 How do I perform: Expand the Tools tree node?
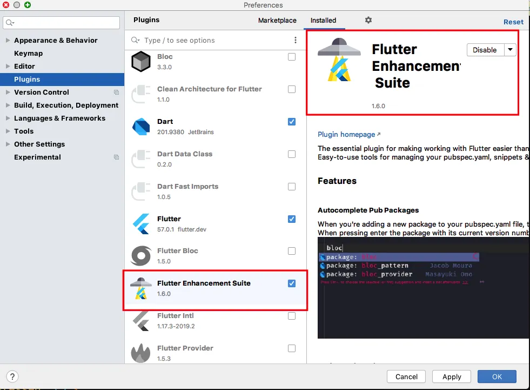(8, 131)
